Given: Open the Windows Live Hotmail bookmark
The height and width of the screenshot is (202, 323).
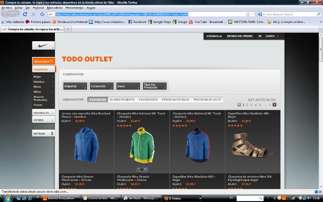Looking at the screenshot, I should coord(69,22).
